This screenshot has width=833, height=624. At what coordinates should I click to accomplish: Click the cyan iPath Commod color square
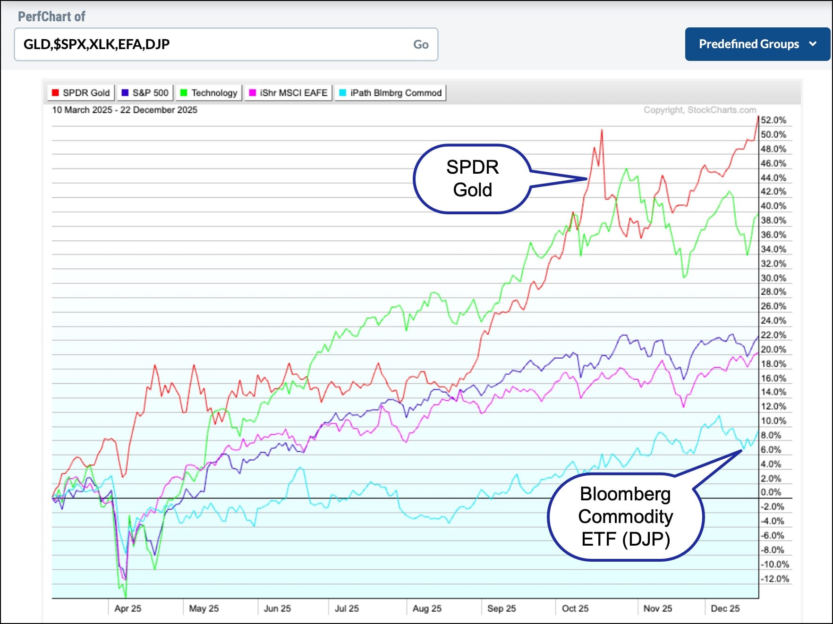click(x=343, y=93)
